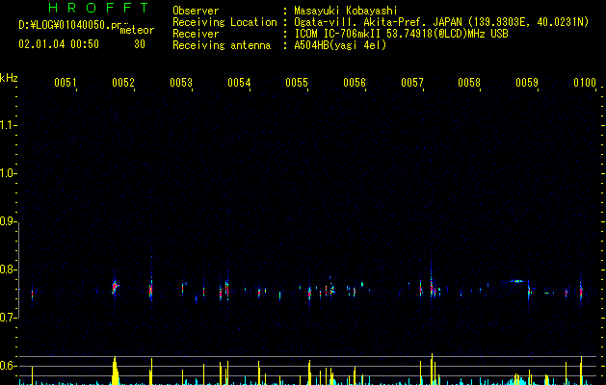606x385 pixels.
Task: Click the 0055 time marker
Action: click(297, 82)
